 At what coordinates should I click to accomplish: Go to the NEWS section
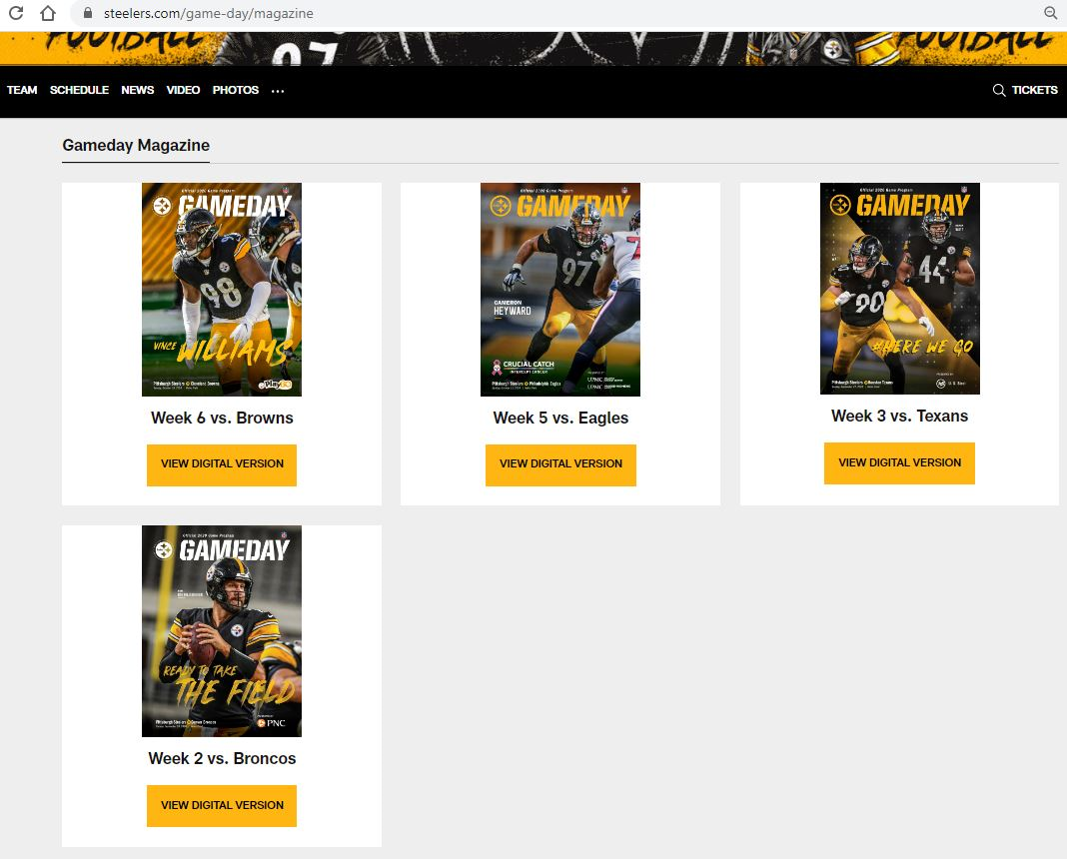click(x=138, y=90)
